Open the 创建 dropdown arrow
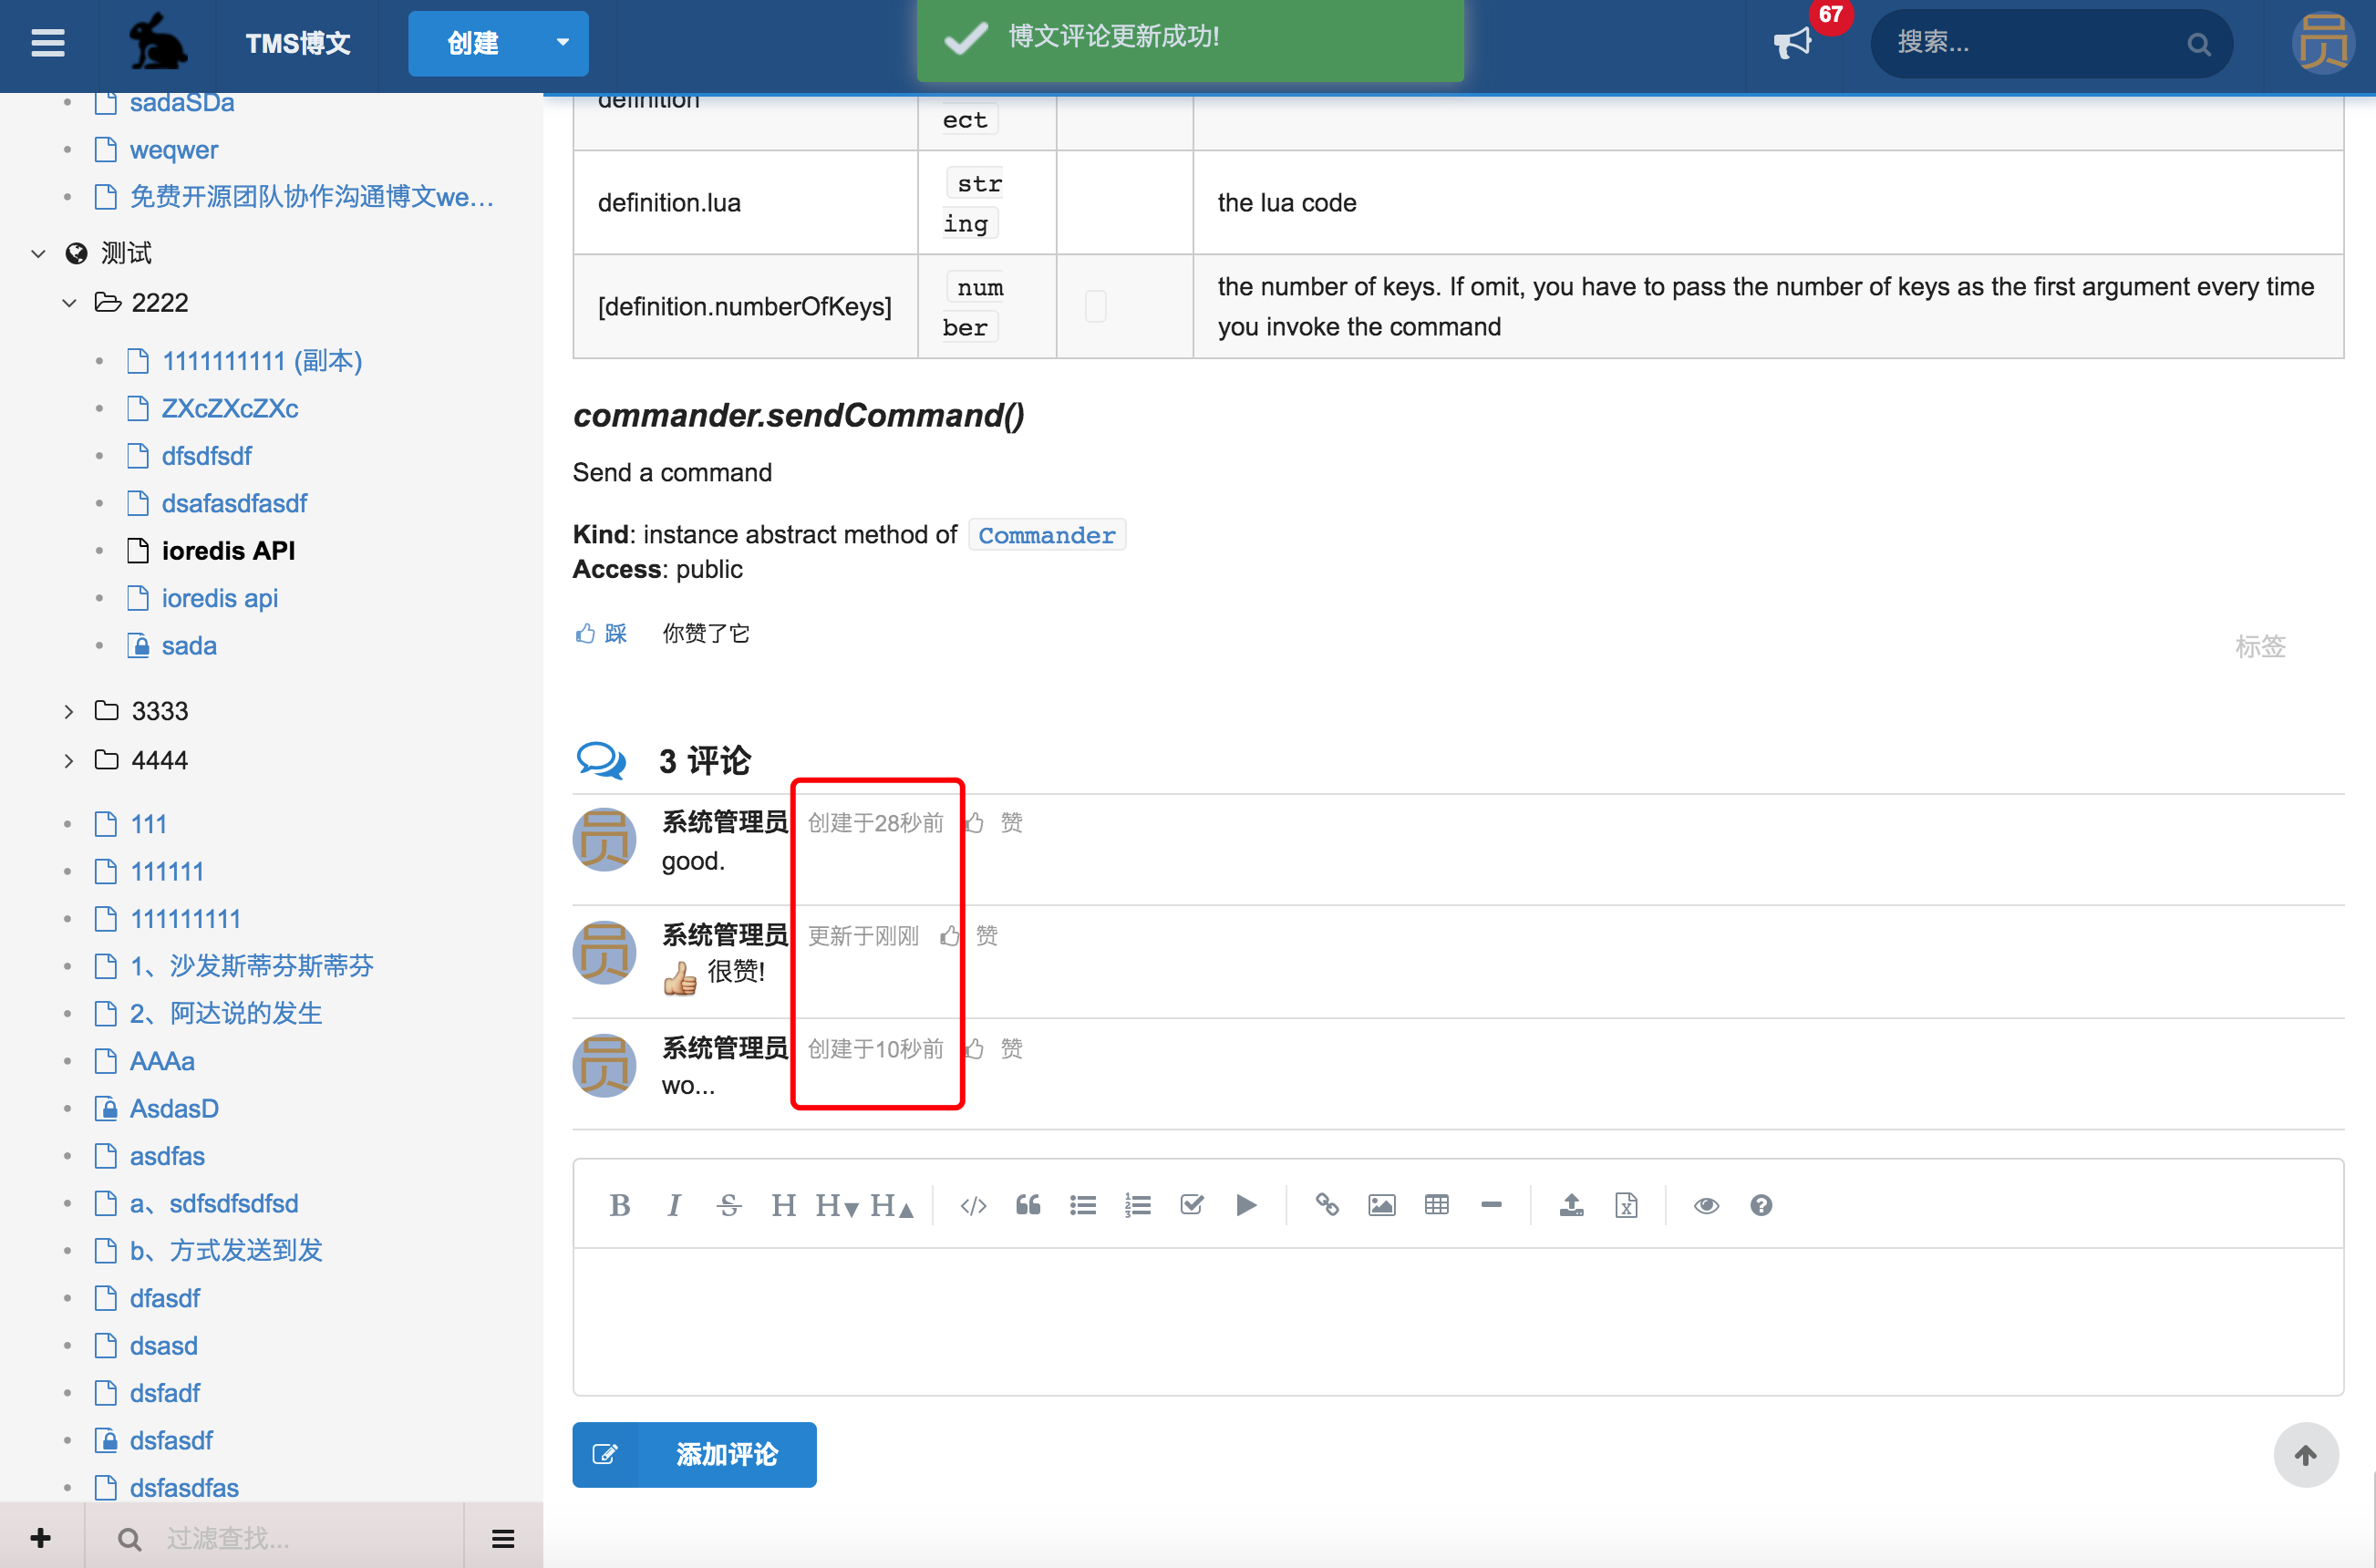Viewport: 2376px width, 1568px height. pyautogui.click(x=563, y=43)
